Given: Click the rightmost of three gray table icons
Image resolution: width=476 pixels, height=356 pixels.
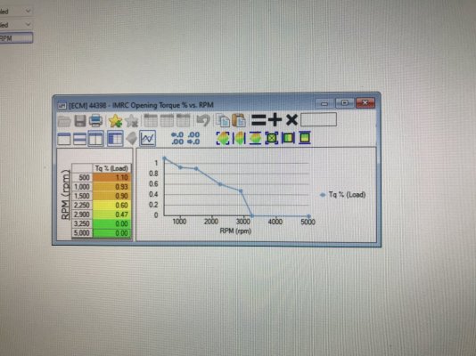Looking at the screenshot, I should [183, 120].
